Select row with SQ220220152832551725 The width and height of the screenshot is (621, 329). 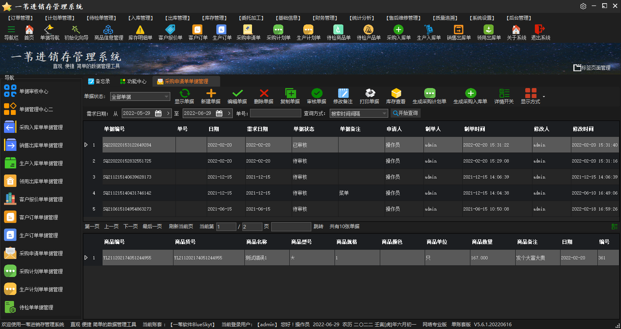pyautogui.click(x=351, y=161)
